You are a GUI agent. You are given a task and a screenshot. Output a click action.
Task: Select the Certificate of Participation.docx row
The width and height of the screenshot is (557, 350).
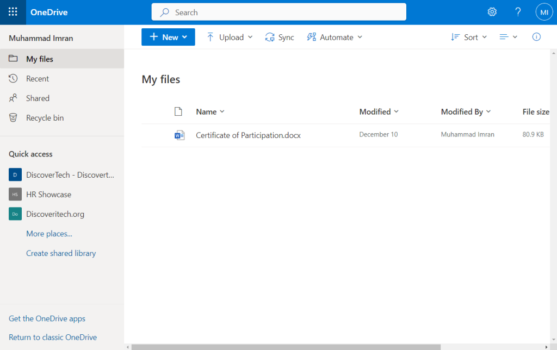pos(248,135)
